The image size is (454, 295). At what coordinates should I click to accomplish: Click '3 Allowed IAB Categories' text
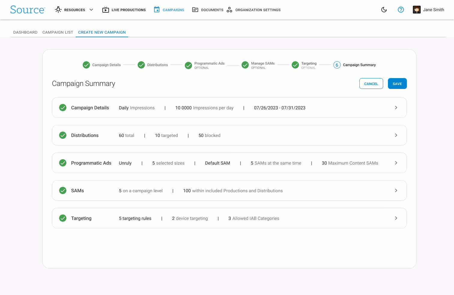coord(254,218)
